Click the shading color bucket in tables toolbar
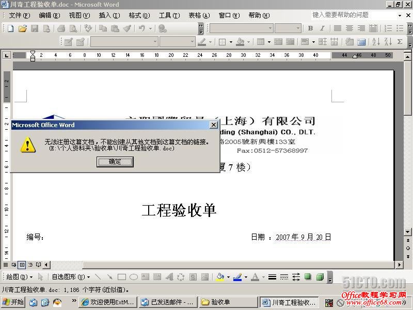The width and height of the screenshot is (413, 310). click(x=240, y=42)
